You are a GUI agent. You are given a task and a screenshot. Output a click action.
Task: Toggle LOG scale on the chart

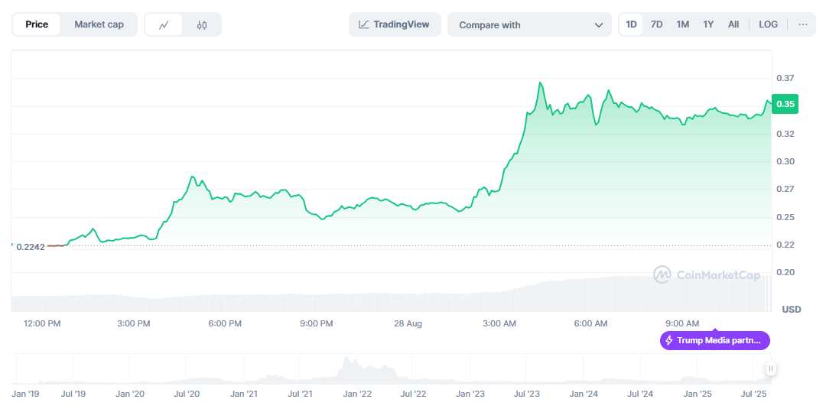[x=768, y=24]
